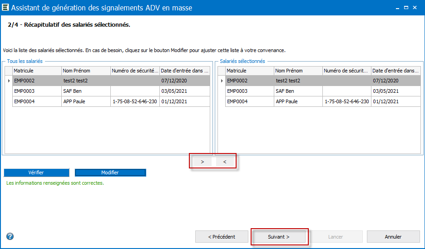Click the left arrow remove button
This screenshot has height=249, width=425.
[225, 162]
